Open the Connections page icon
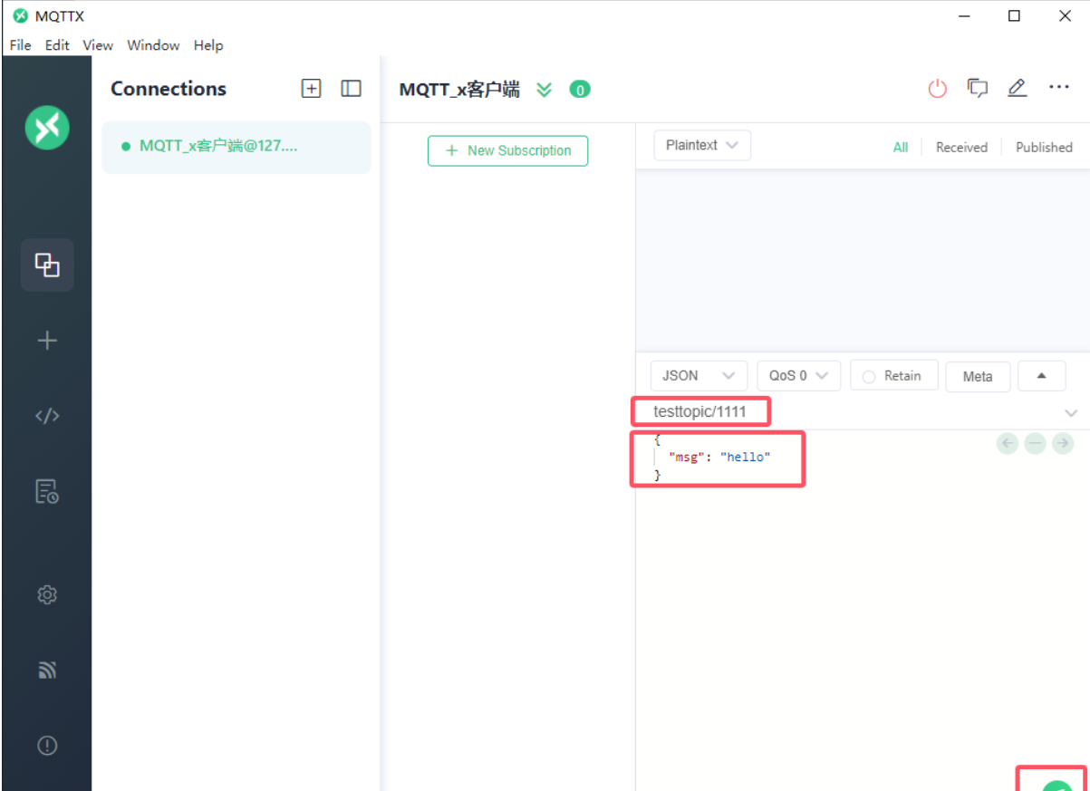 [x=47, y=265]
